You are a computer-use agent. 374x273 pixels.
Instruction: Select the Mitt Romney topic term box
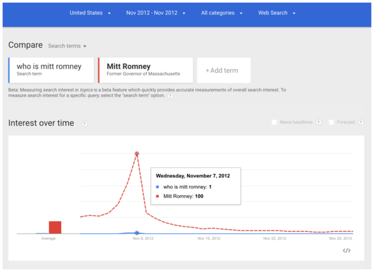[145, 70]
